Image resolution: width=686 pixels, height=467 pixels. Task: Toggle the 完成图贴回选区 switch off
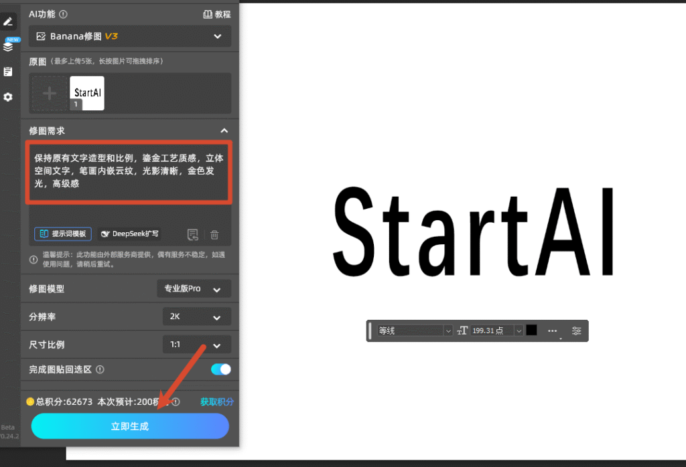click(221, 369)
